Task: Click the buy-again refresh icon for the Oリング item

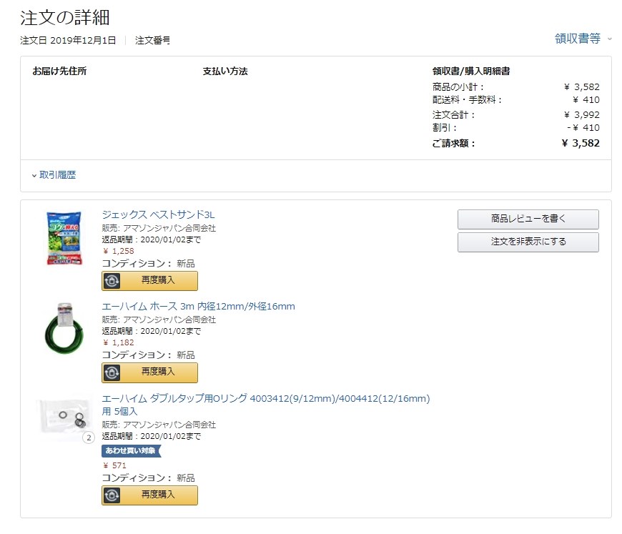Action: (113, 495)
